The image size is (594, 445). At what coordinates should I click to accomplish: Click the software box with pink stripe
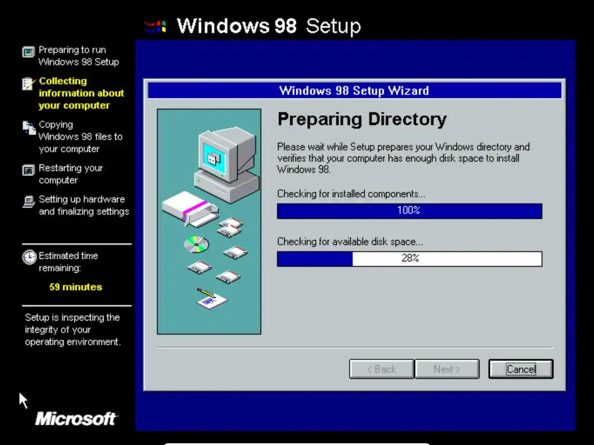click(x=190, y=209)
